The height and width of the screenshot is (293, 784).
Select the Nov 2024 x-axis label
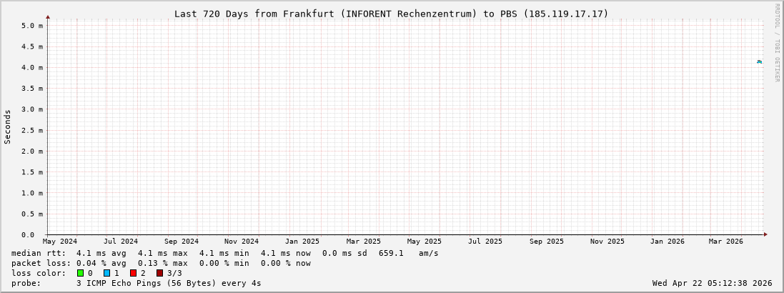coord(242,242)
